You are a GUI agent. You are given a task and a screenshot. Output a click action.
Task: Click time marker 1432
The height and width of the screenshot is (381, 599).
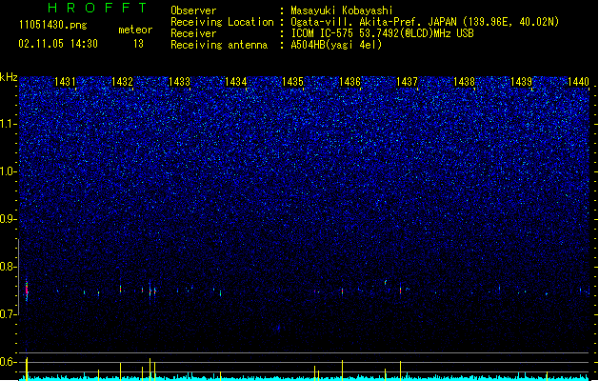[122, 81]
